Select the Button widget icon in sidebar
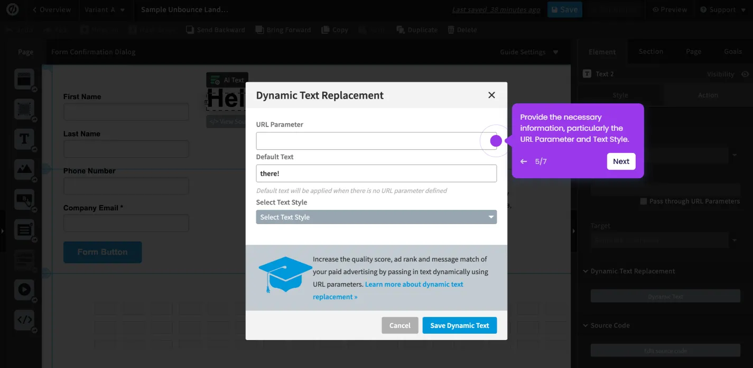The image size is (753, 368). click(24, 199)
